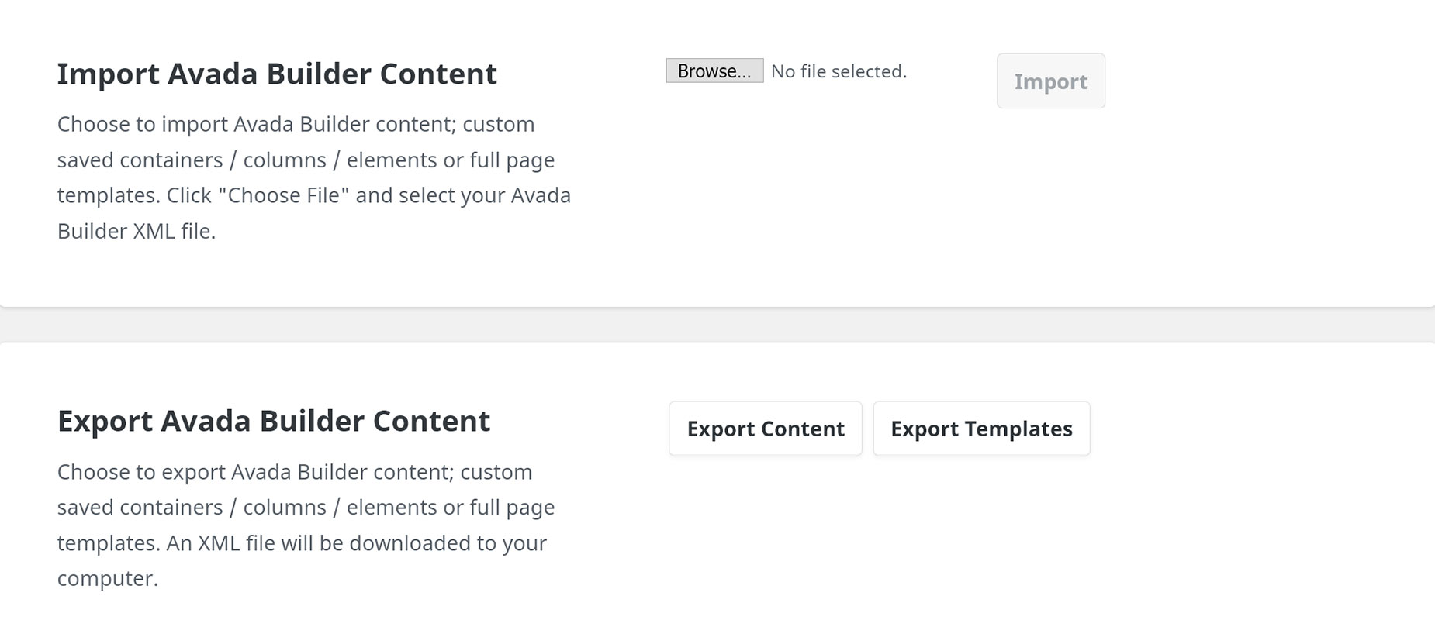
Task: Click the Export Avada Builder Content heading
Action: tap(274, 421)
